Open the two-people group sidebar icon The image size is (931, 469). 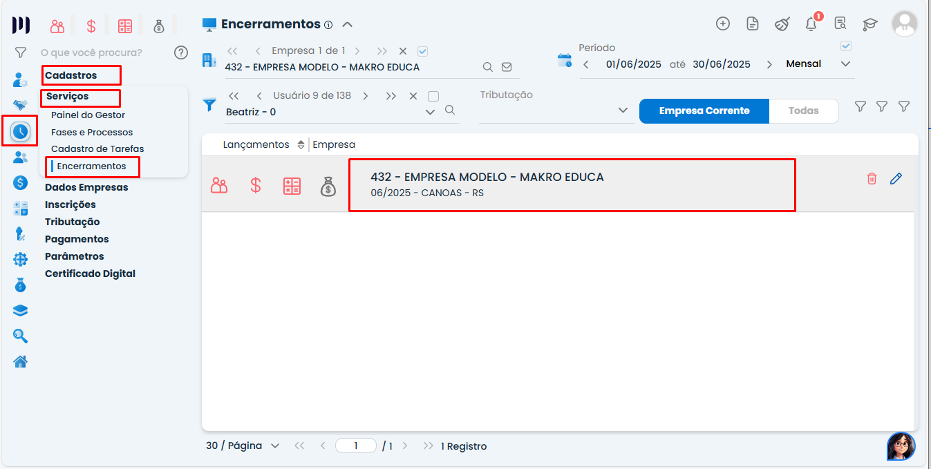(x=20, y=157)
